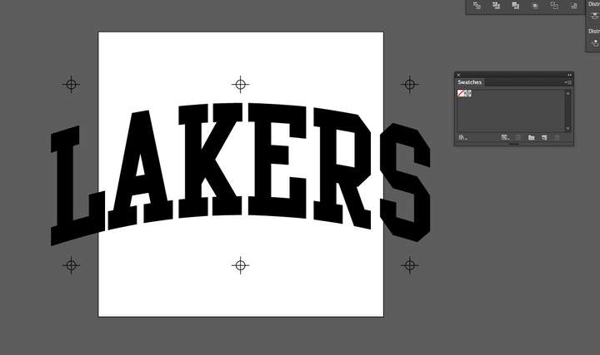600x355 pixels.
Task: Click the Delete Swatch trash icon
Action: (x=557, y=137)
